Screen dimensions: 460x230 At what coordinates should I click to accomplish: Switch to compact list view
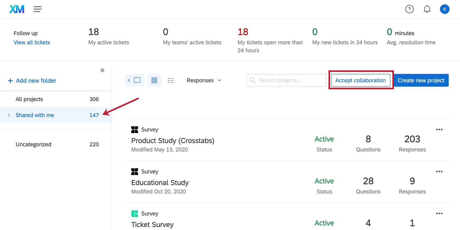(171, 80)
